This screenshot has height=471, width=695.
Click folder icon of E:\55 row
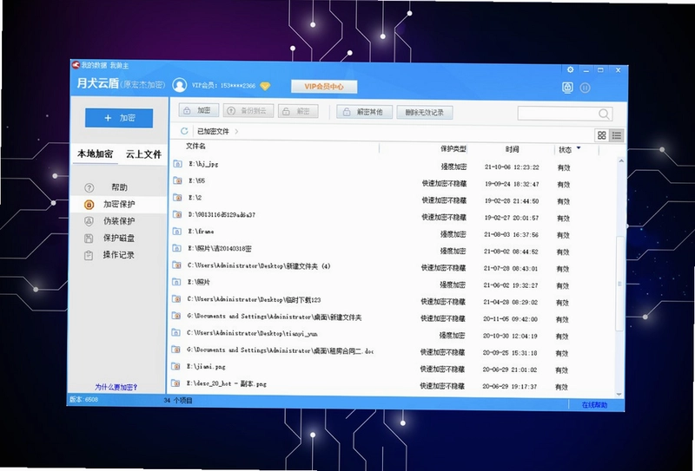(177, 180)
